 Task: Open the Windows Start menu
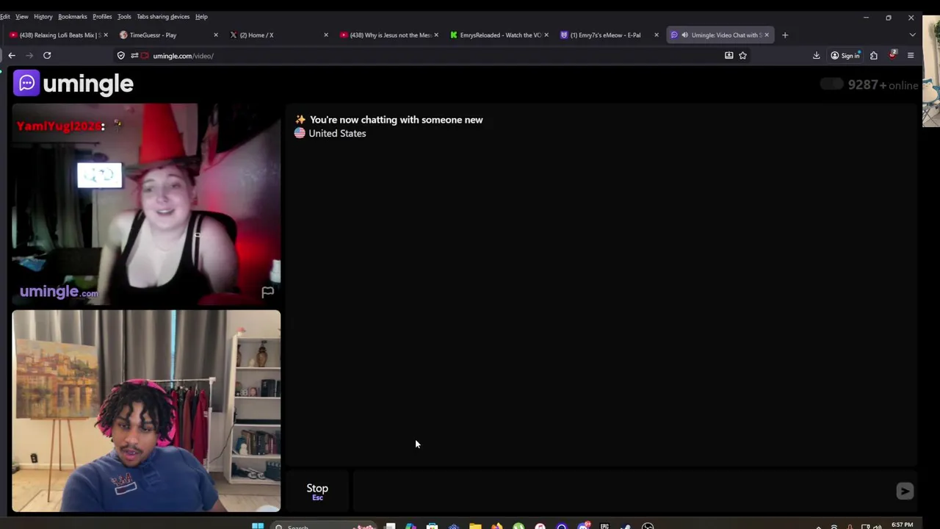click(x=258, y=526)
